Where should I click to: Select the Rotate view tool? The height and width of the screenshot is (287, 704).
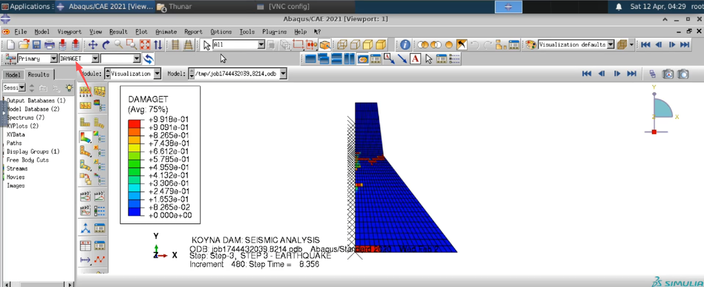click(x=106, y=45)
